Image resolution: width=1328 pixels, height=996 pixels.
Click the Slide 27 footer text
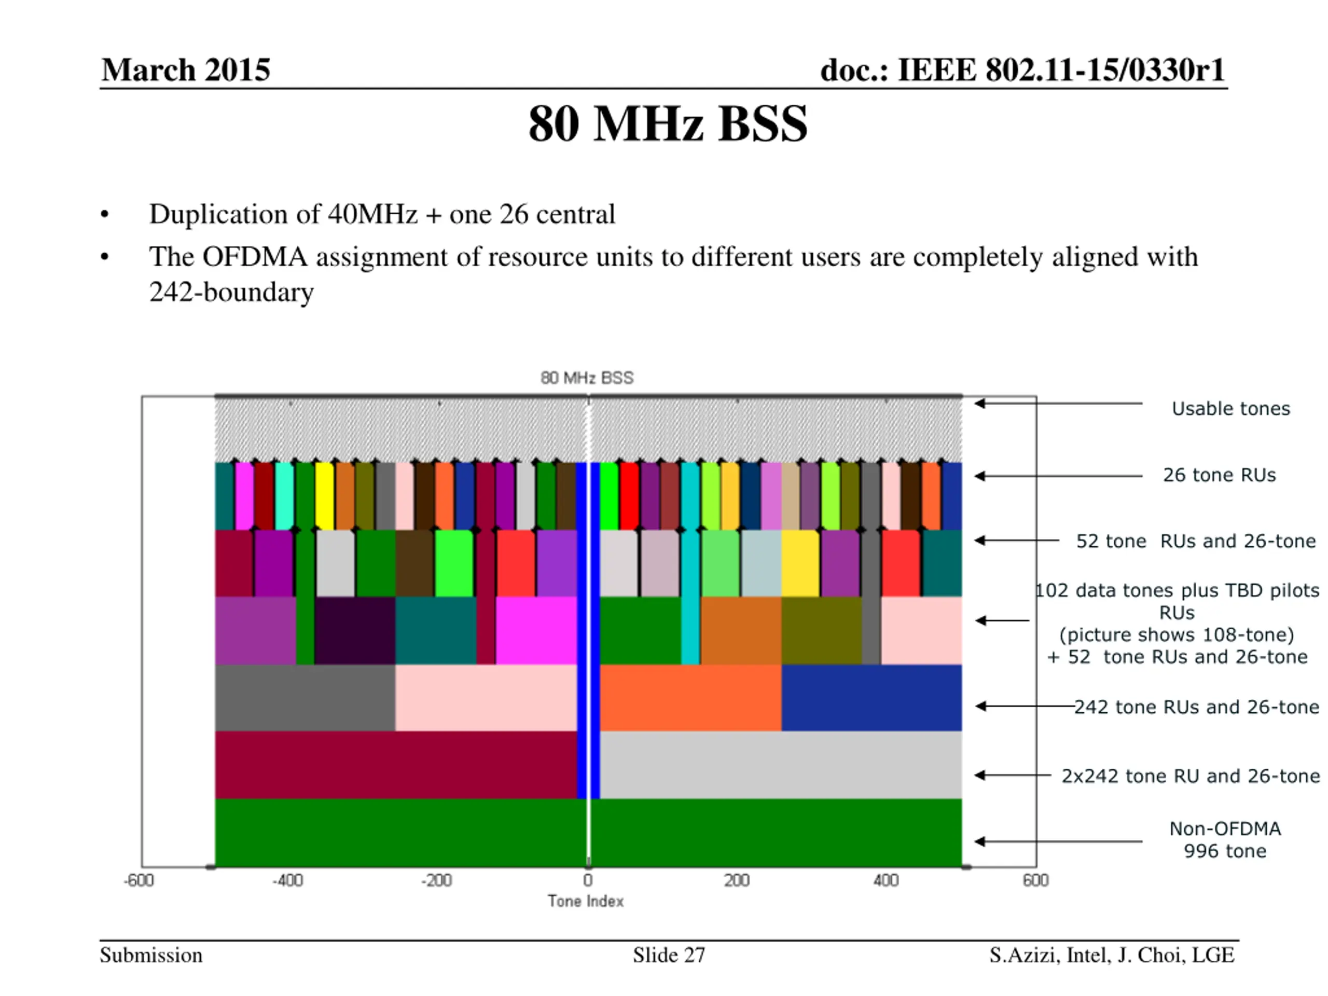click(x=669, y=955)
